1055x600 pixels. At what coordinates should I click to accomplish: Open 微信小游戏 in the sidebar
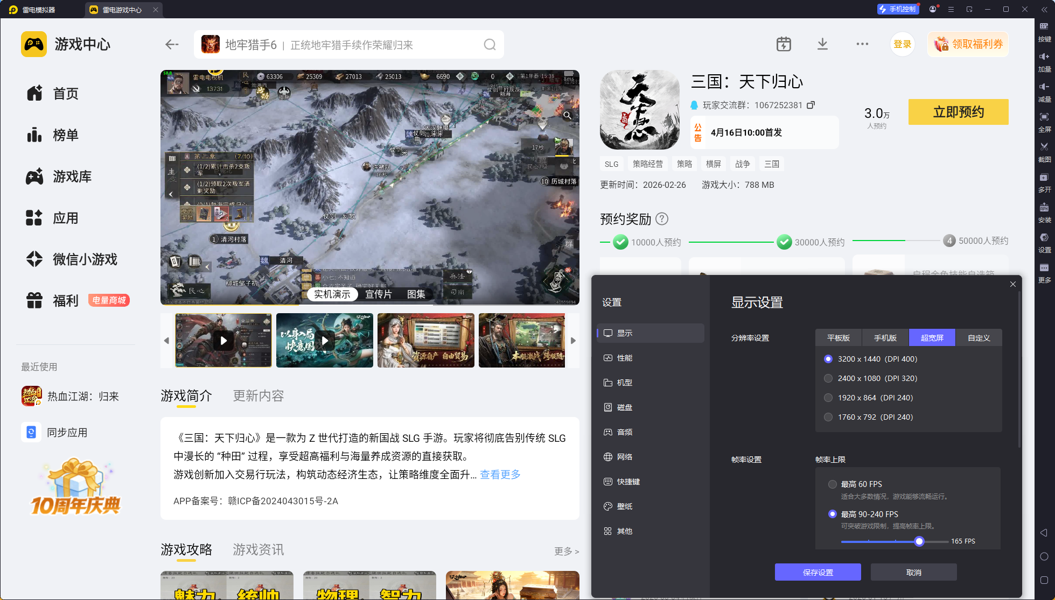[x=85, y=259]
